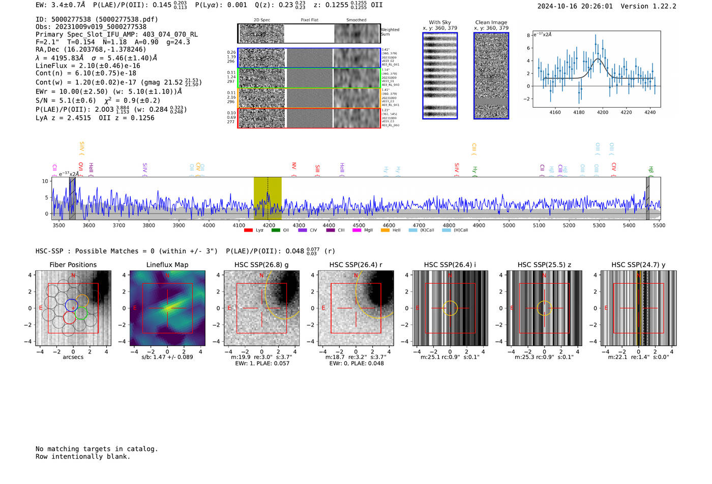The width and height of the screenshot is (712, 484).
Task: Click the (H)CaII legend swatch
Action: (447, 230)
